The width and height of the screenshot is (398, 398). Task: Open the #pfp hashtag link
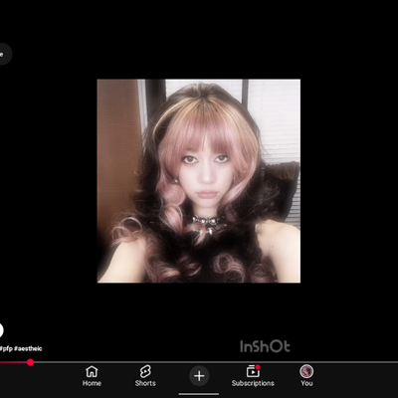(6, 348)
